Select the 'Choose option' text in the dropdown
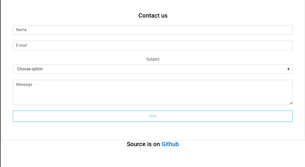The width and height of the screenshot is (305, 167). (30, 69)
